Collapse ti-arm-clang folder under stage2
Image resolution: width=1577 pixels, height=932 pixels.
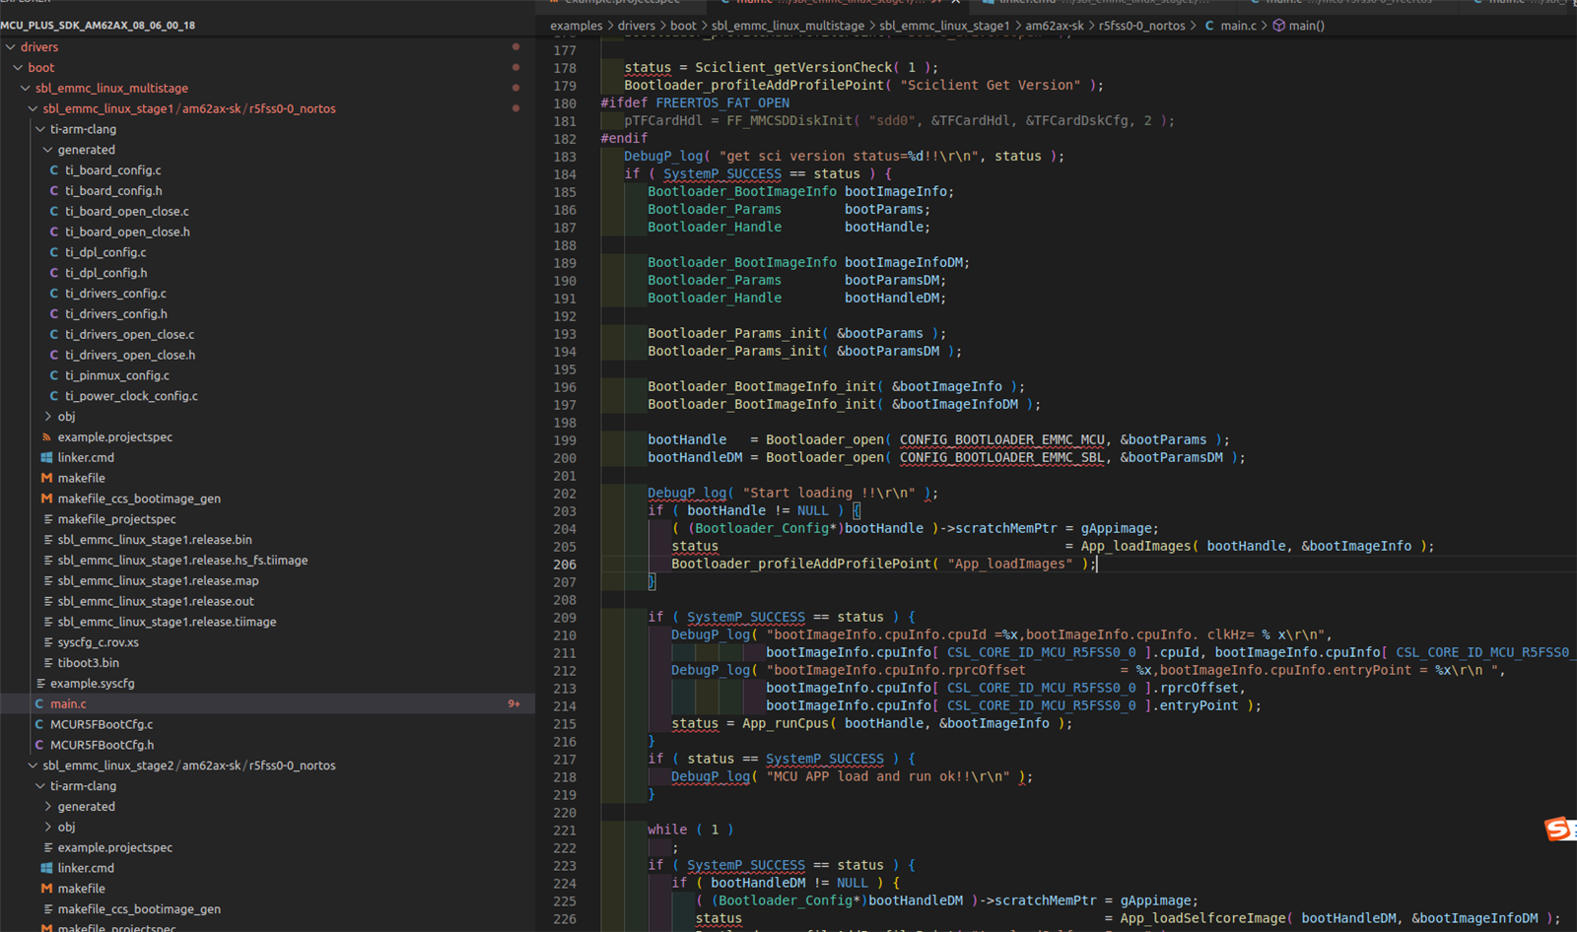point(39,786)
